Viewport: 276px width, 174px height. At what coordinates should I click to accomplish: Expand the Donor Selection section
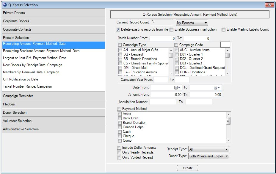point(54,113)
